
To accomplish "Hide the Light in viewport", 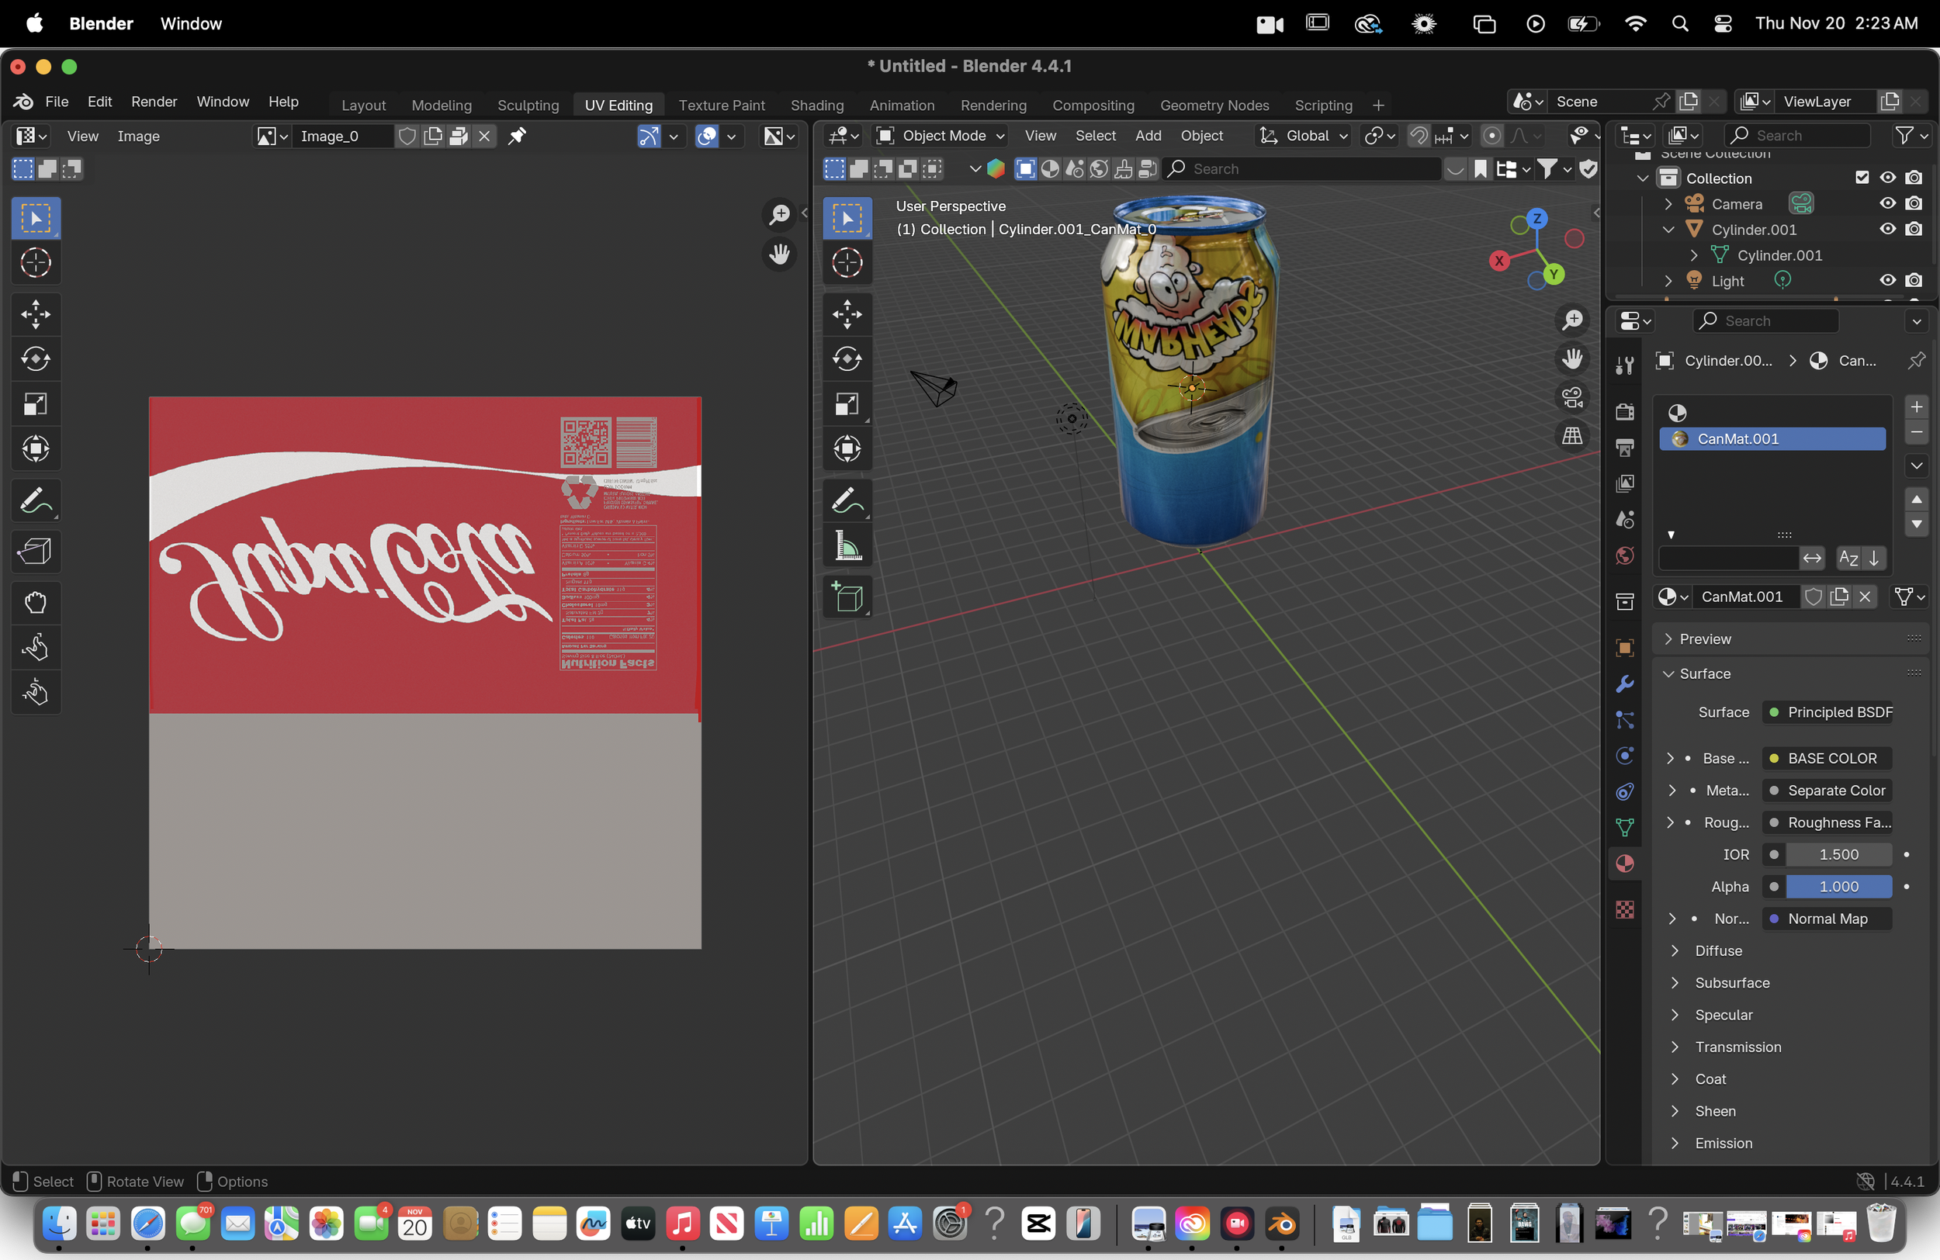I will click(1888, 279).
